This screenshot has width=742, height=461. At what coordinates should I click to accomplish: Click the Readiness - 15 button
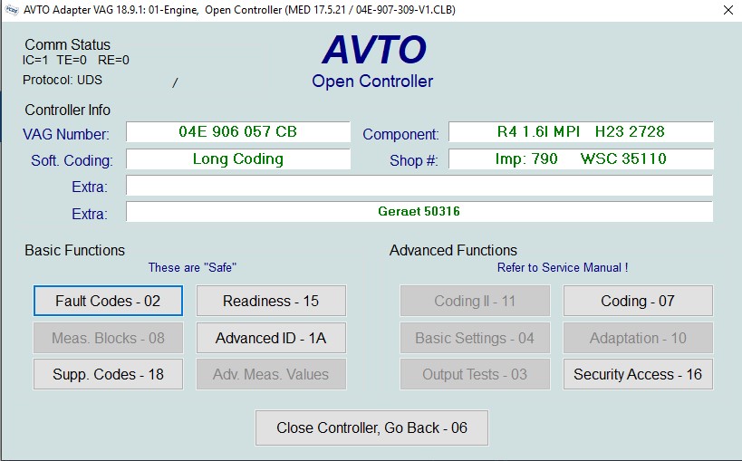click(x=271, y=301)
